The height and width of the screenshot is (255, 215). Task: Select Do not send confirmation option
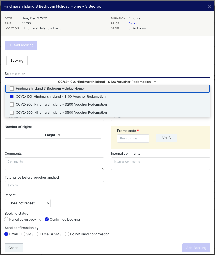pyautogui.click(x=67, y=234)
